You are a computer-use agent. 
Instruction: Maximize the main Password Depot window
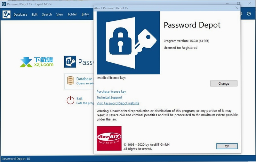click(x=238, y=3)
